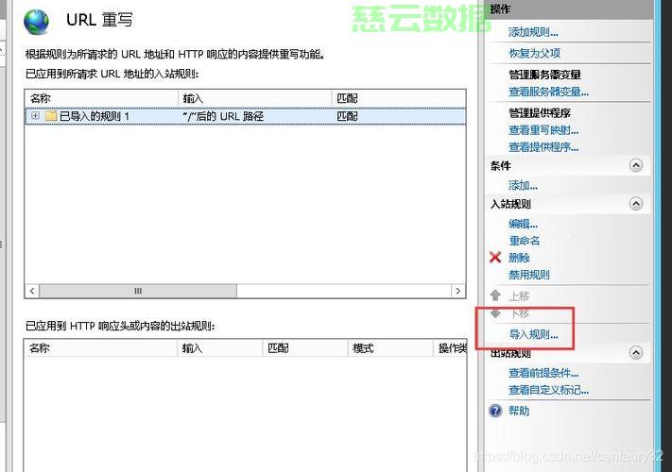
Task: Click 添加规则... link
Action: (x=533, y=32)
